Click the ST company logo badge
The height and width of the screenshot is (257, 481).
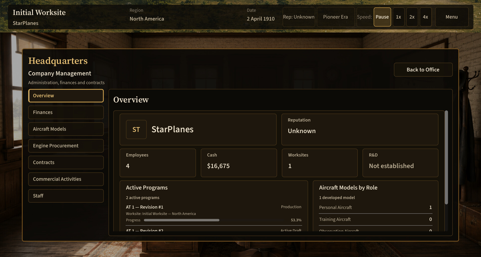coord(136,130)
